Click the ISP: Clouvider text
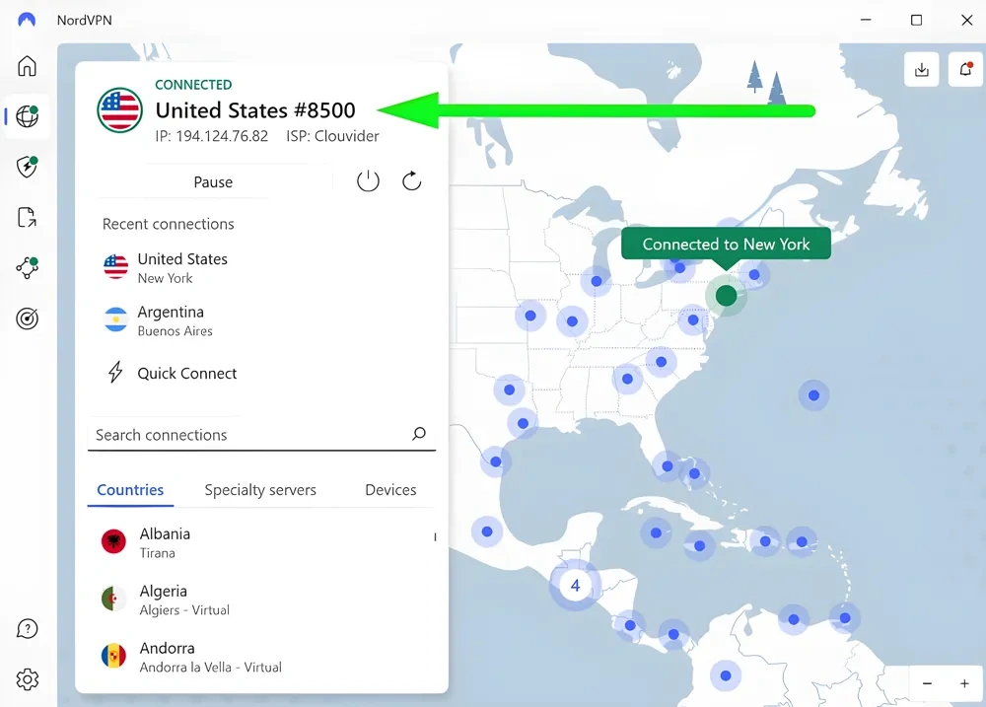986x707 pixels. coord(332,136)
